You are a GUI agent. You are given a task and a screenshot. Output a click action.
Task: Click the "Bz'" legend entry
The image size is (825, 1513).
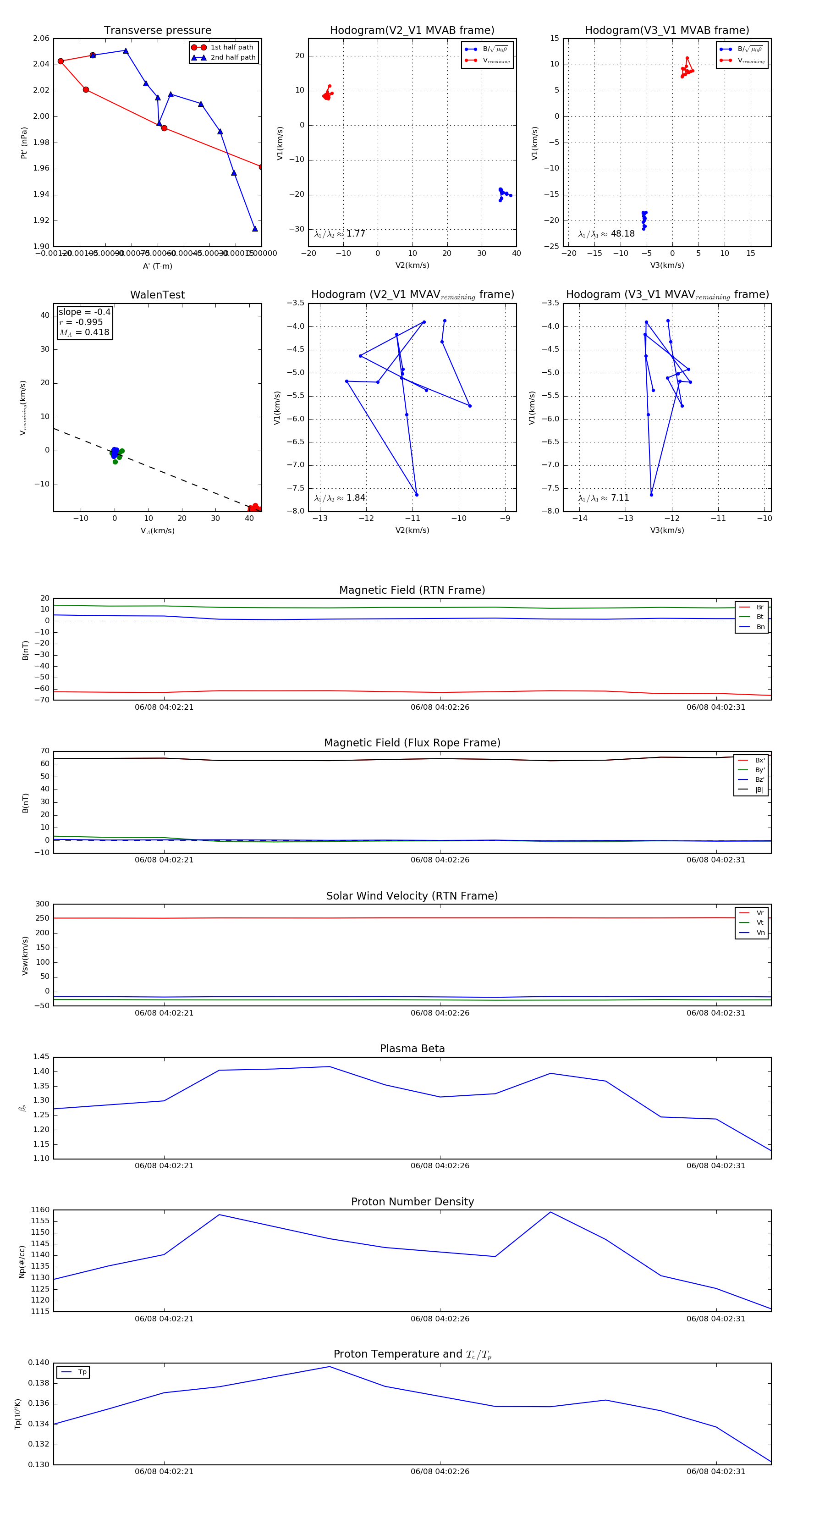pyautogui.click(x=752, y=779)
